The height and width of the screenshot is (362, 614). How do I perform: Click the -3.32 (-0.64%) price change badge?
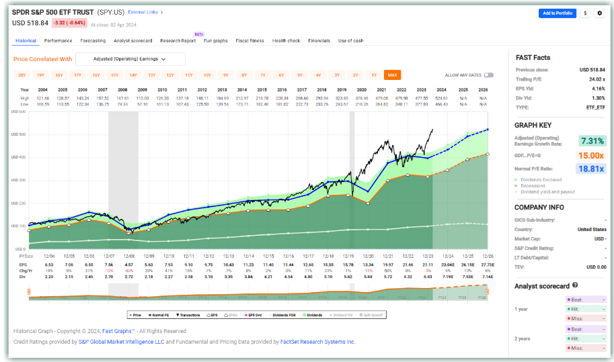click(x=69, y=23)
